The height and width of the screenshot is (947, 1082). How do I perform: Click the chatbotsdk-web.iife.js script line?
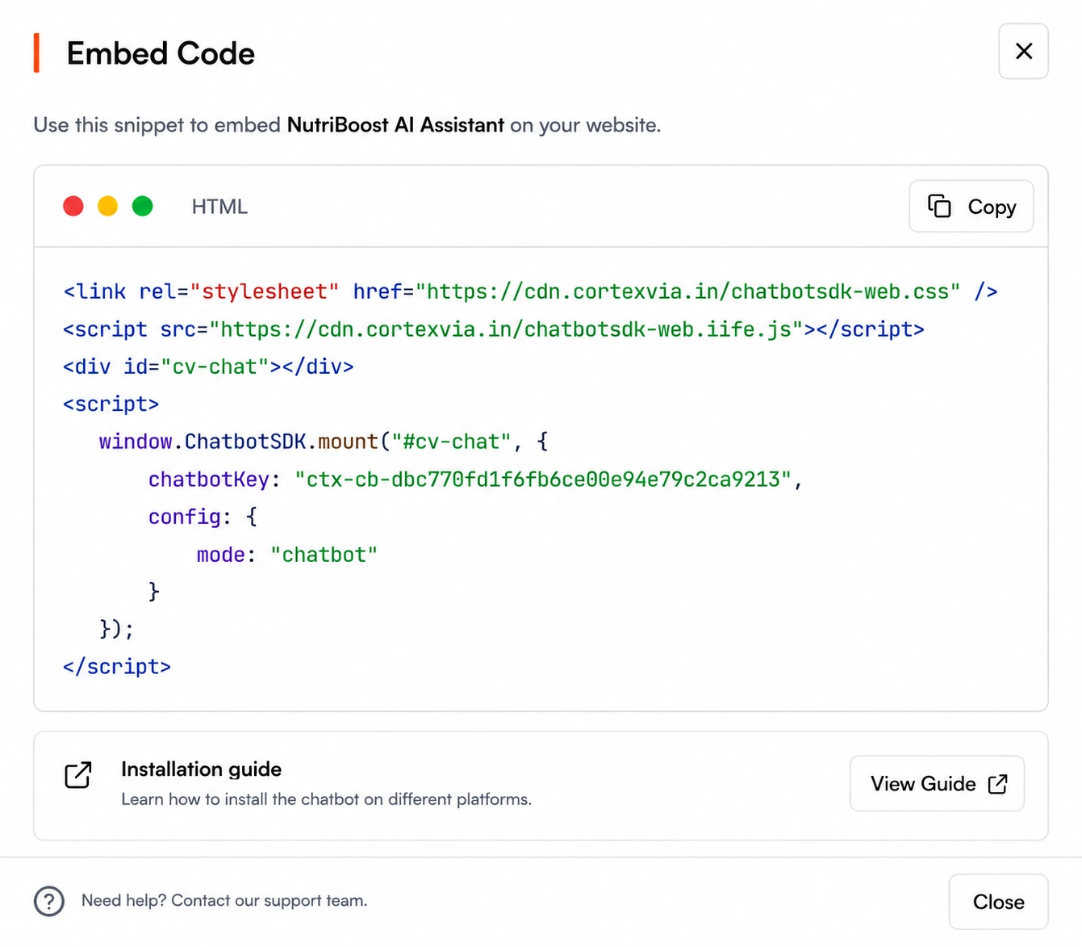coord(494,329)
